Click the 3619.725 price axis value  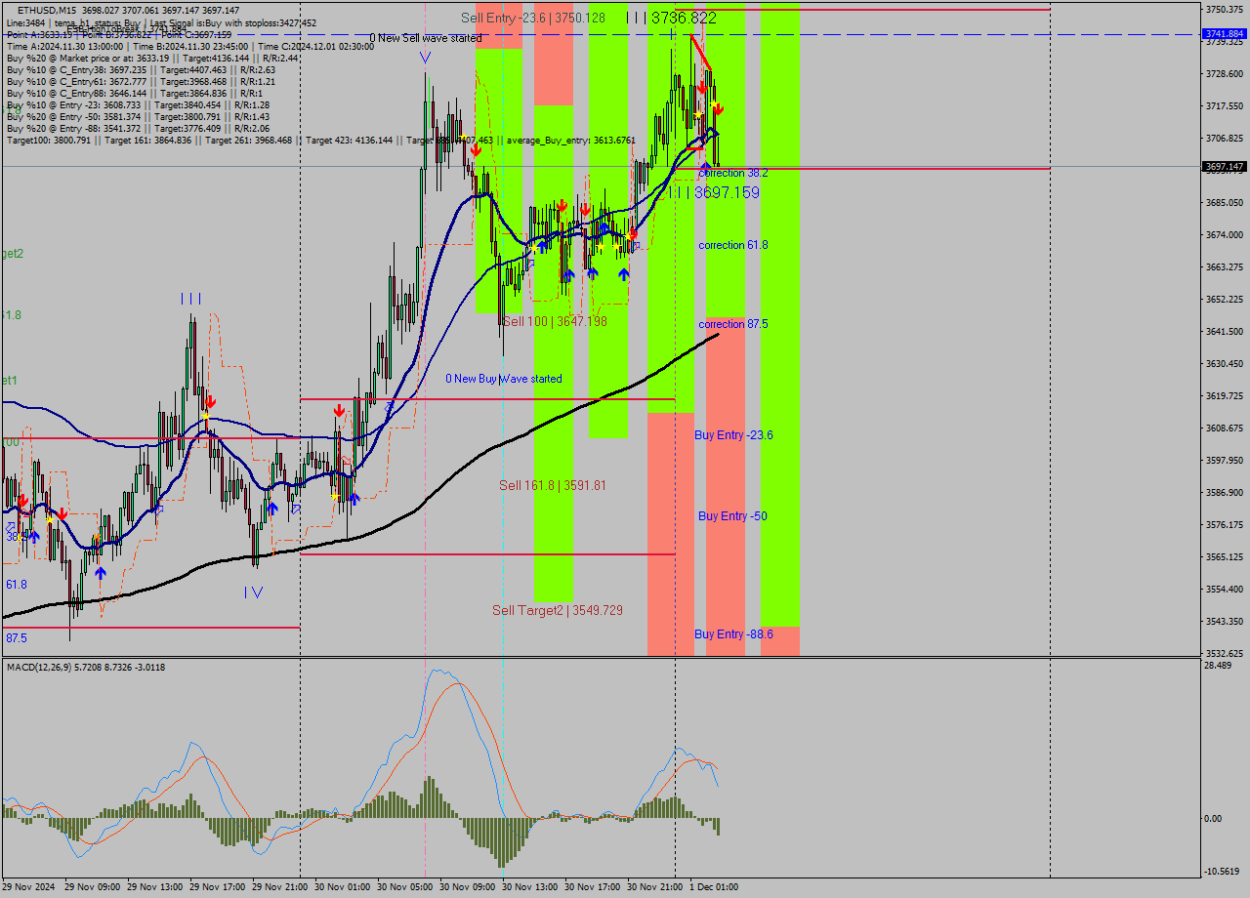1225,396
